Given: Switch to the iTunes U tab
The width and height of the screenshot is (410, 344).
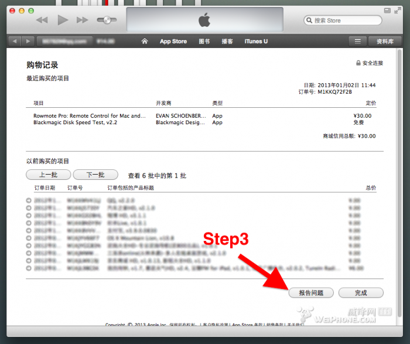Looking at the screenshot, I should pyautogui.click(x=256, y=42).
